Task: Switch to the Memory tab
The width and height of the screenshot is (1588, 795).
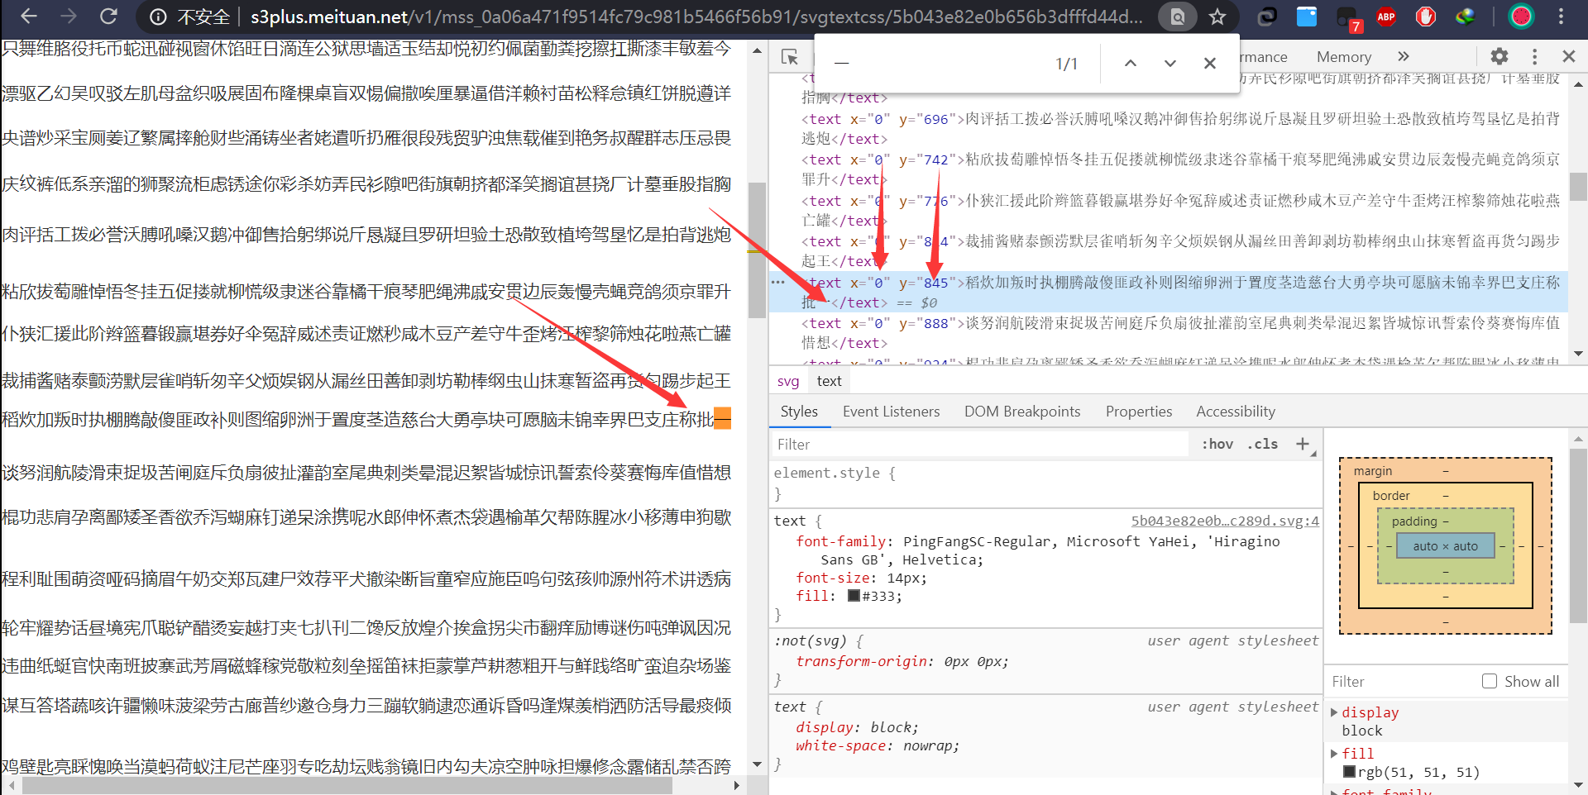Action: (x=1344, y=57)
